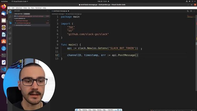Open the Source Control view
The width and height of the screenshot is (197, 111).
point(10,23)
